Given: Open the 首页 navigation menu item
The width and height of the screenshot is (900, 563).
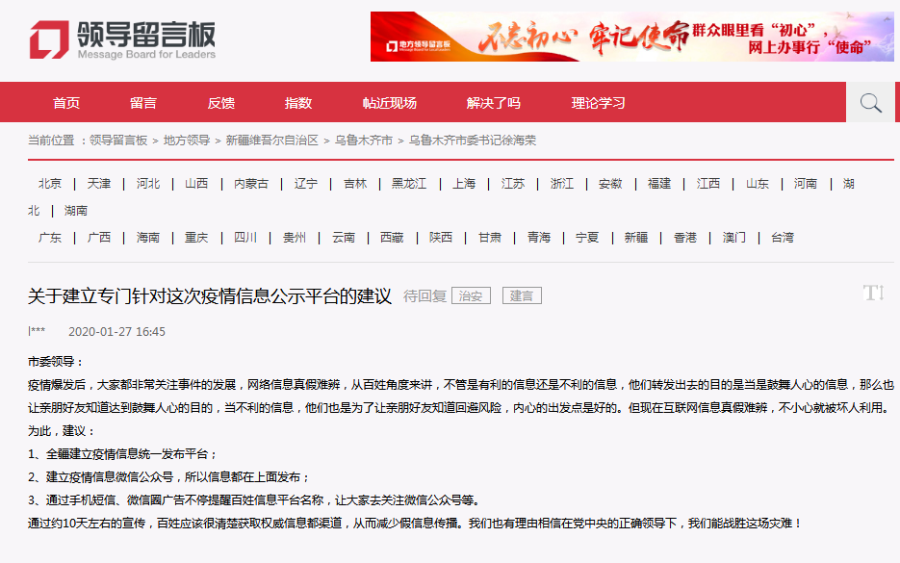Looking at the screenshot, I should (x=66, y=103).
